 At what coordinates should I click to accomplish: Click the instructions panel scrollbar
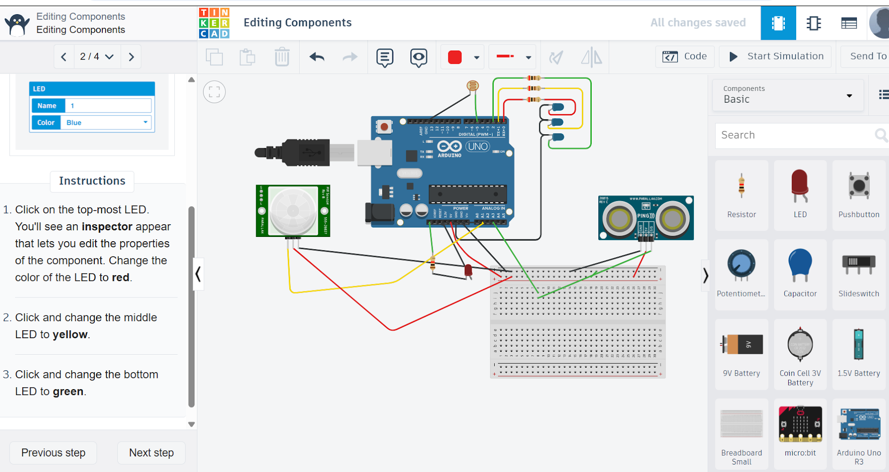pos(191,306)
